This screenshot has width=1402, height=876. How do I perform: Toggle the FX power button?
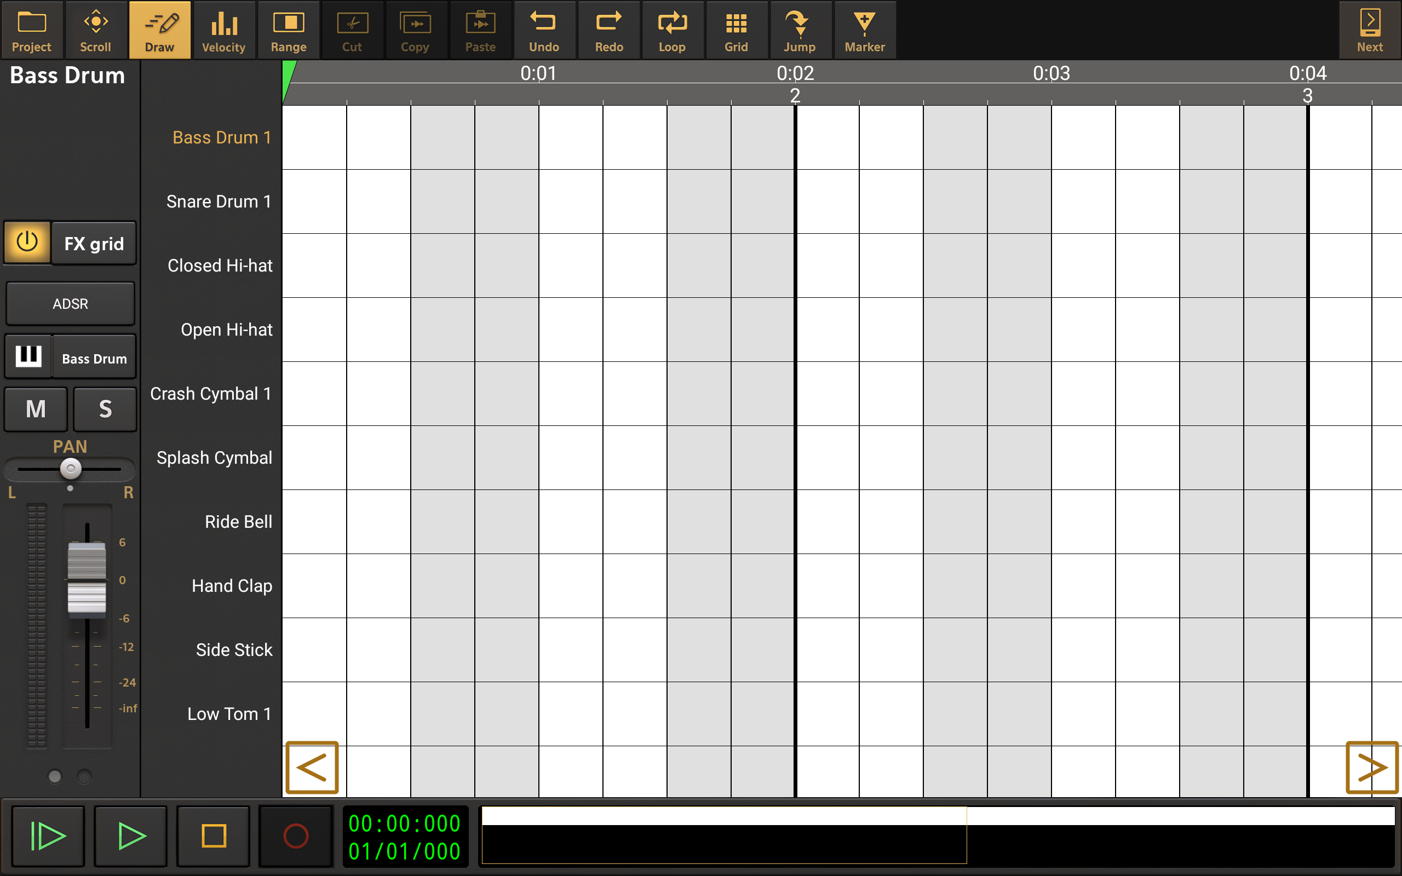(x=27, y=242)
